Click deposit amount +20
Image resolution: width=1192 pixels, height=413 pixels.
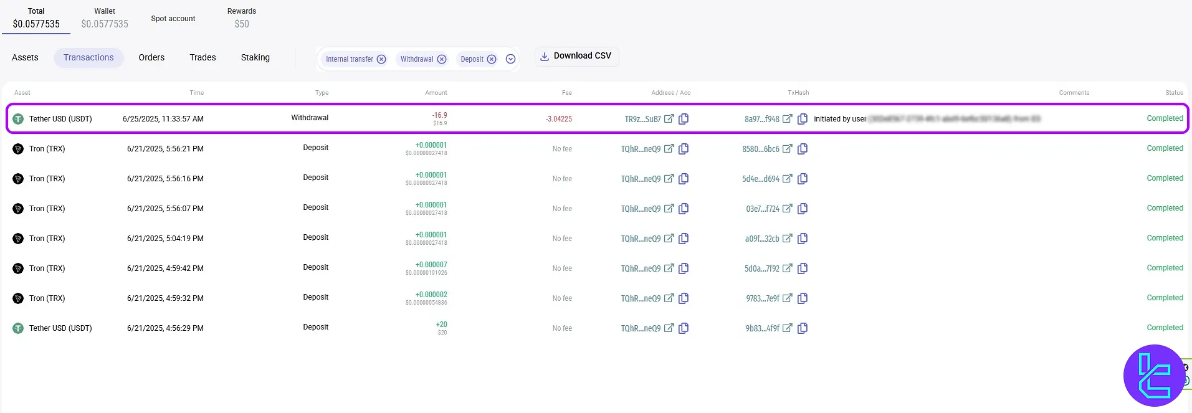click(x=442, y=325)
